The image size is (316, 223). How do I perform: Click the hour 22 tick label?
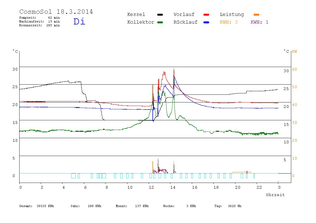tap(259, 187)
